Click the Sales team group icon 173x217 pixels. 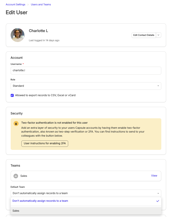coord(16,176)
